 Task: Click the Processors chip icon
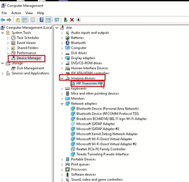point(67,169)
